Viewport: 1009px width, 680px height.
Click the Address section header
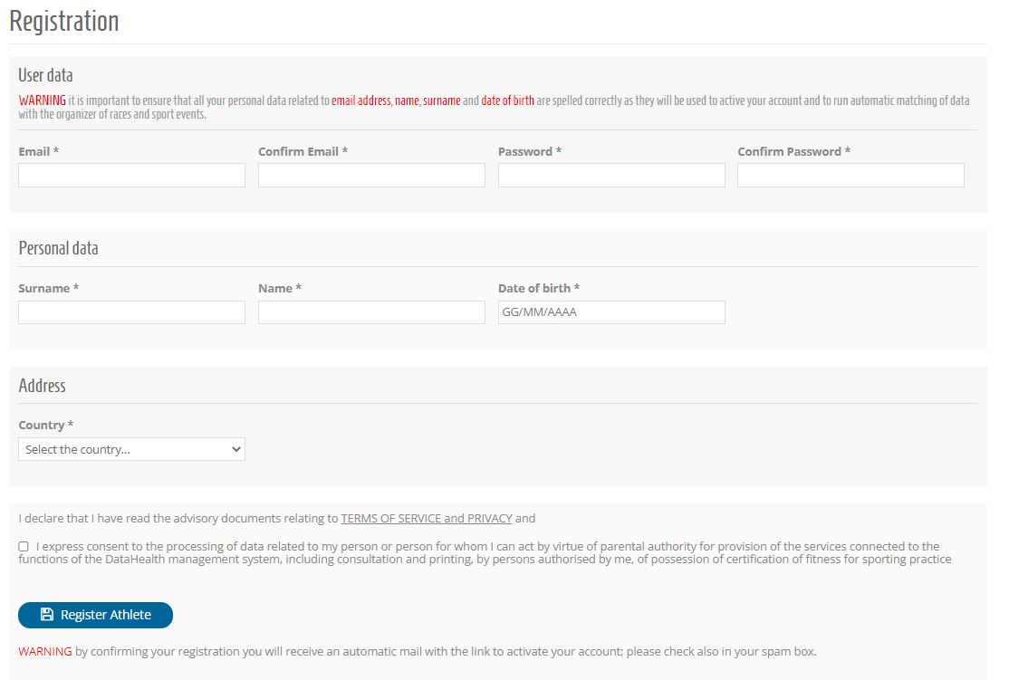coord(42,386)
